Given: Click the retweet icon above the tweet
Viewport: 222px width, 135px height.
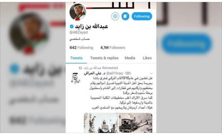Looking at the screenshot, I should [x=80, y=68].
